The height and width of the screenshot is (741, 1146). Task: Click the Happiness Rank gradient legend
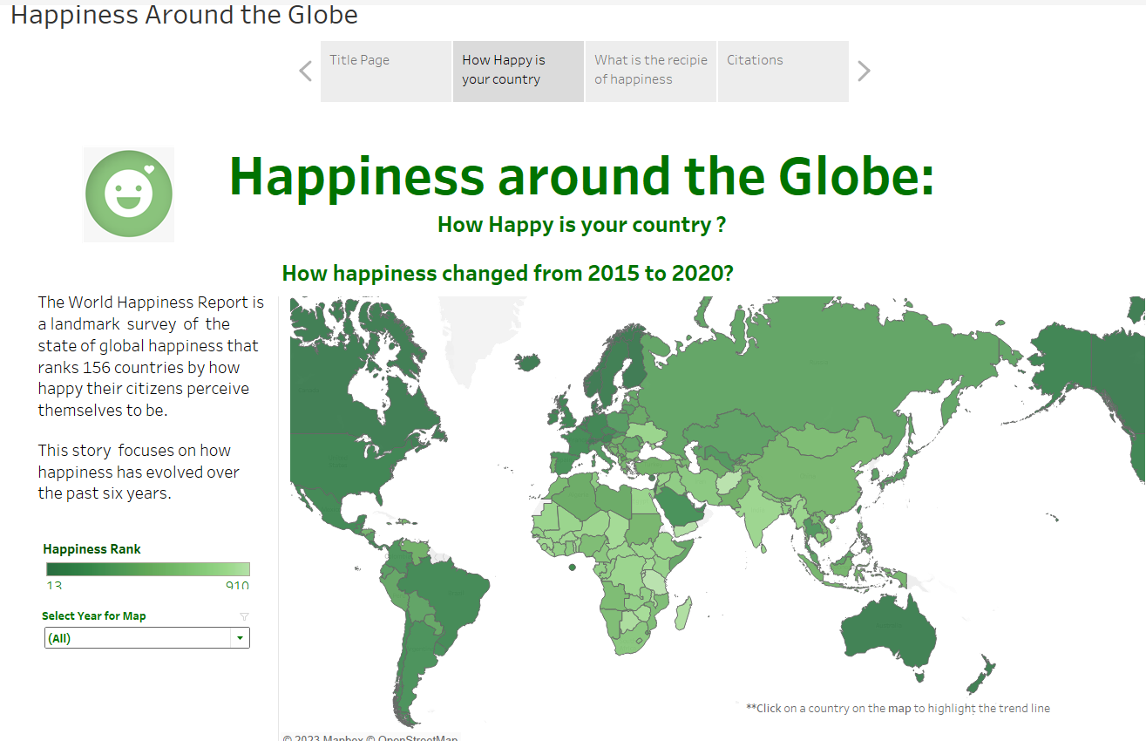pos(146,571)
